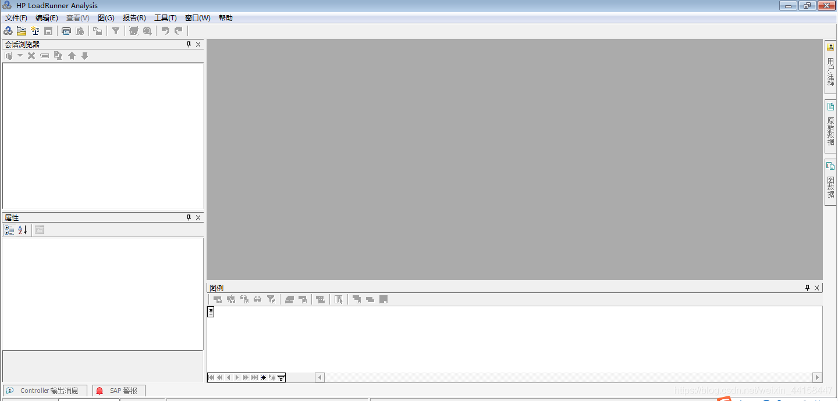This screenshot has height=401, width=838.
Task: Open the 工具(T) menu
Action: pyautogui.click(x=165, y=18)
